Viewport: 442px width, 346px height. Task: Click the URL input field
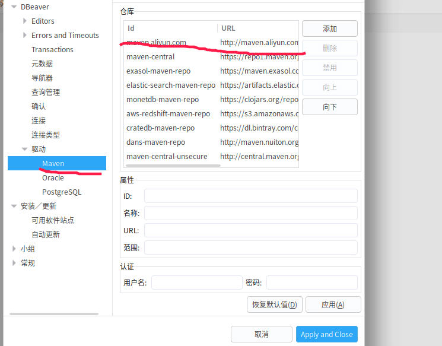(x=250, y=230)
